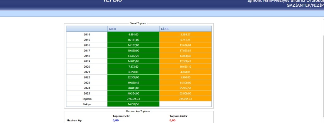Click the Toplam row label
This screenshot has height=123, width=324.
click(87, 99)
